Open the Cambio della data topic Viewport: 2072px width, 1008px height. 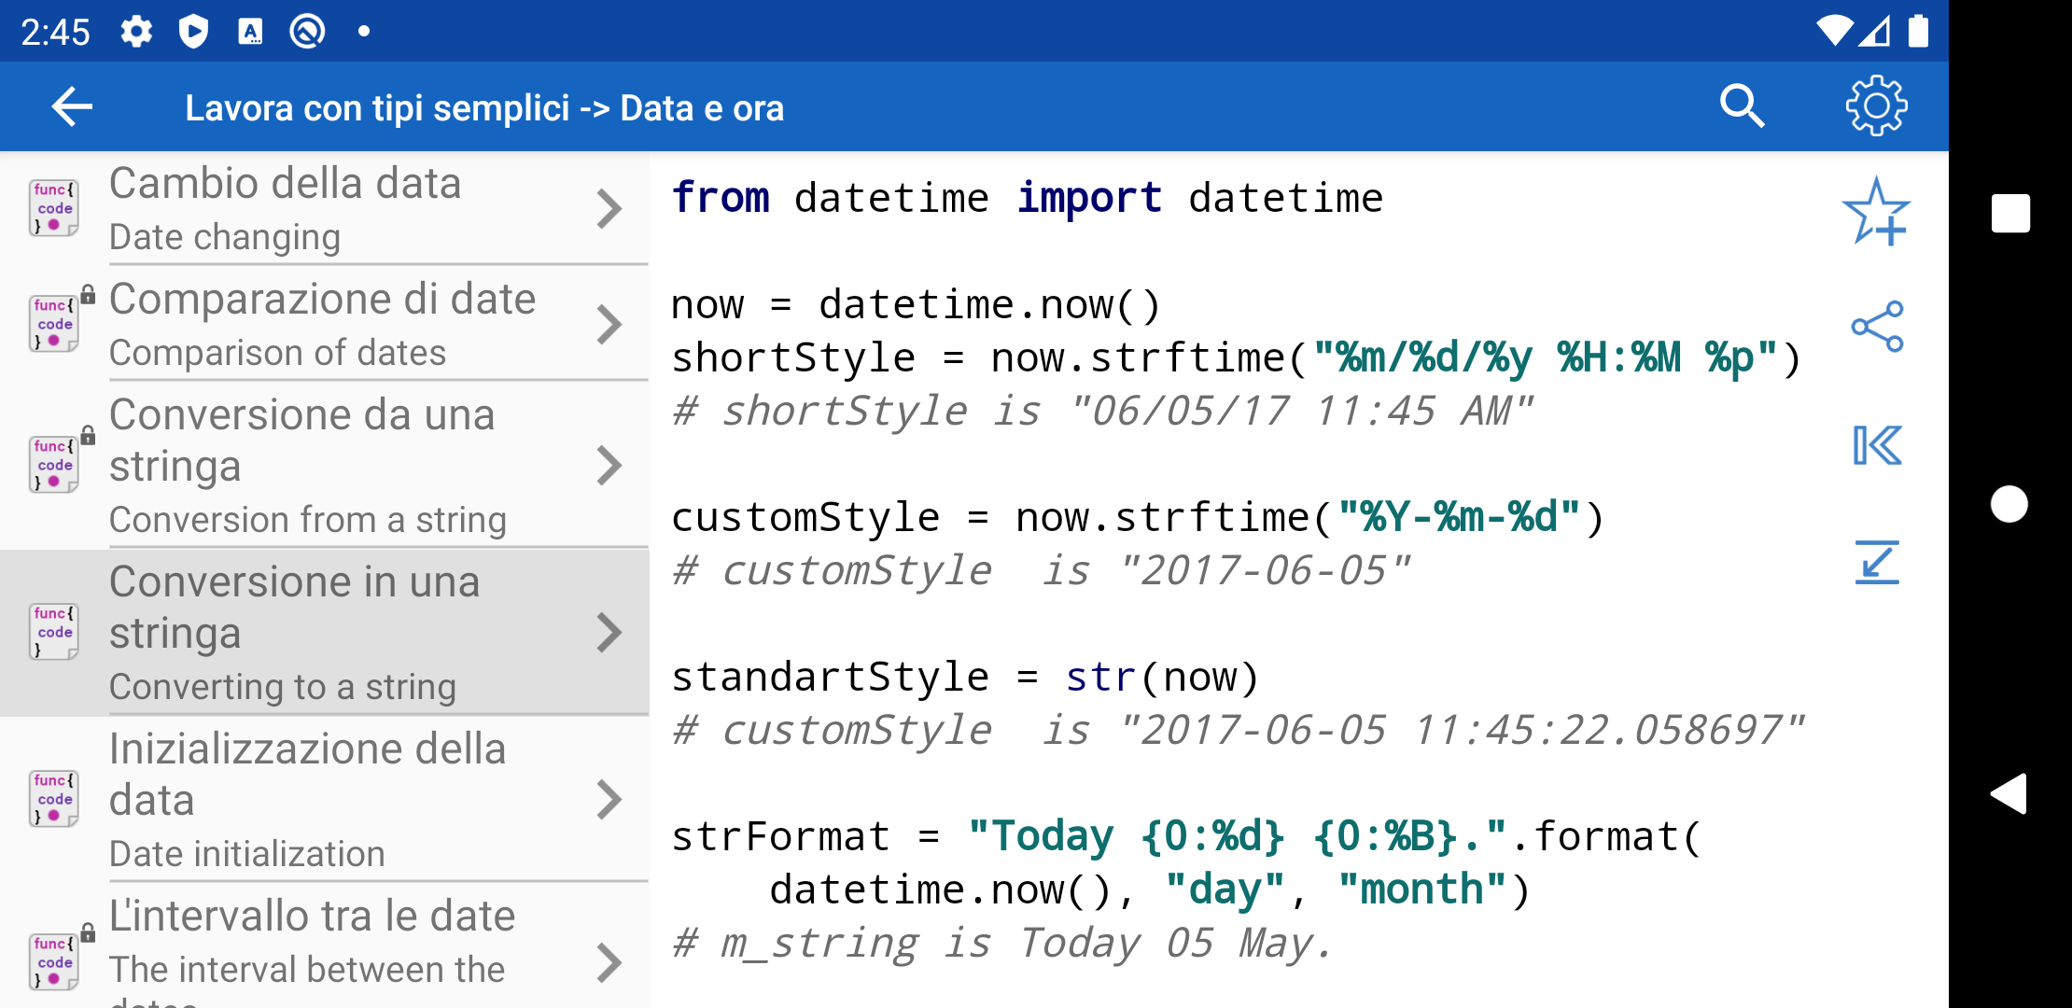click(x=325, y=209)
